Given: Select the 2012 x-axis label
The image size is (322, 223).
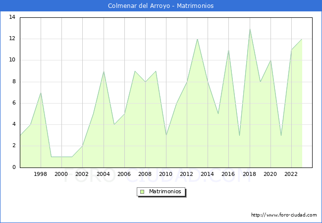Looking at the screenshot, I should (x=186, y=174).
